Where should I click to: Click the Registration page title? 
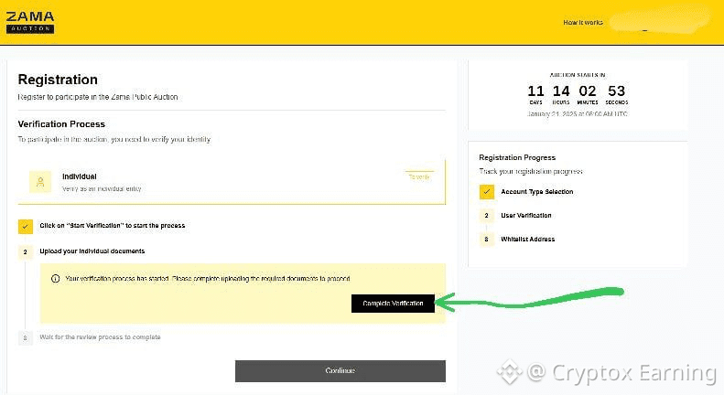click(x=58, y=80)
